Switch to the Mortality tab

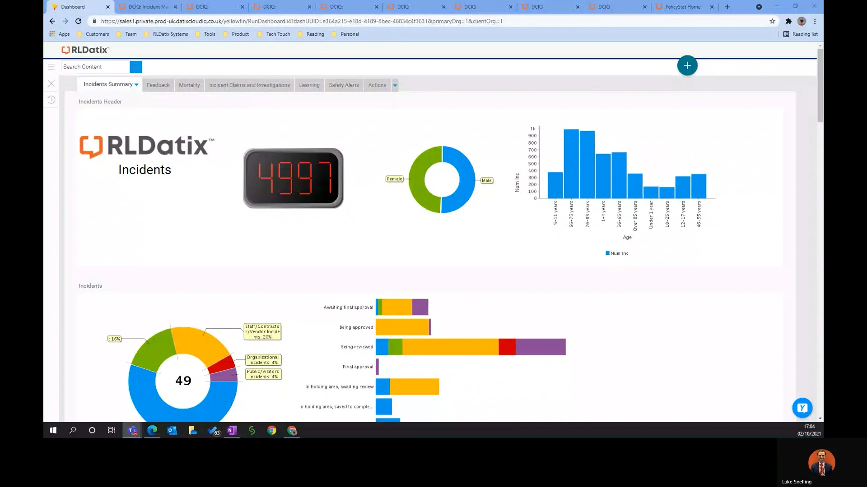click(x=189, y=85)
